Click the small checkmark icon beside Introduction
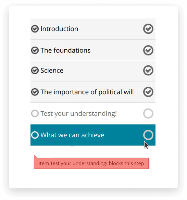The height and width of the screenshot is (200, 187). pos(35,29)
